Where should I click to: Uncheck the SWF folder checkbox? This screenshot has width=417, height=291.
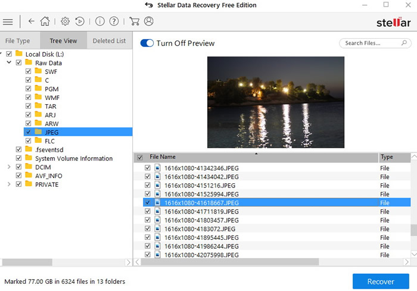pos(29,71)
